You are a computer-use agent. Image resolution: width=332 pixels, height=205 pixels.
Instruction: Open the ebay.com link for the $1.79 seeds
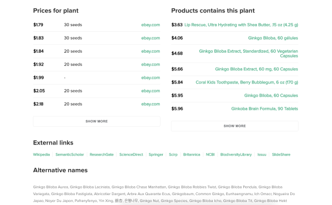[x=151, y=25]
